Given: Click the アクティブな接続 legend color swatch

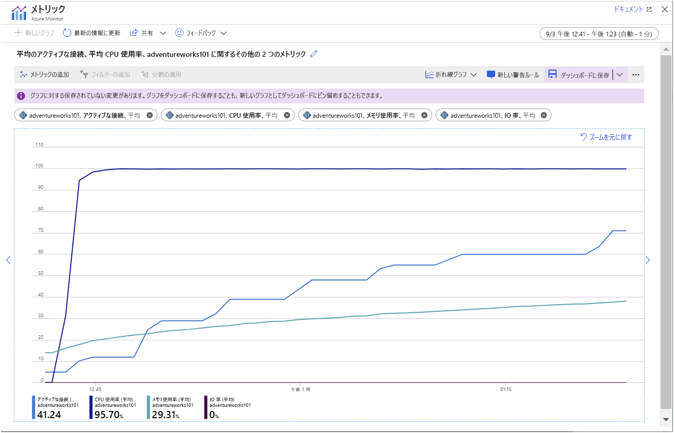Looking at the screenshot, I should [x=34, y=407].
